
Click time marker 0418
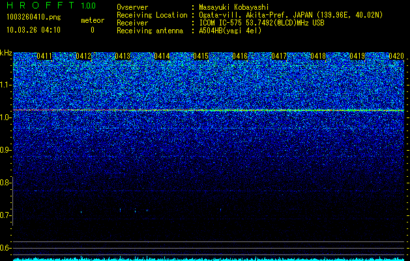coord(318,56)
